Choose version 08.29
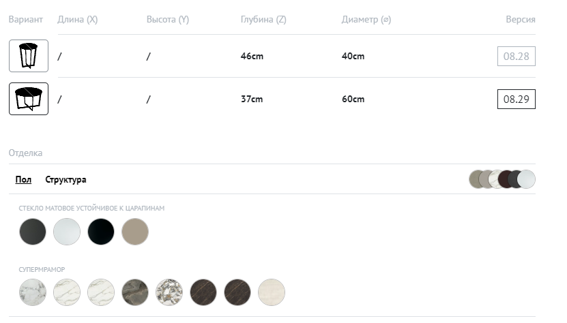The image size is (567, 323). click(x=516, y=99)
